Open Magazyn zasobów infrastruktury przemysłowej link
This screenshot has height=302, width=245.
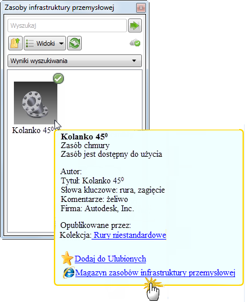tap(155, 272)
